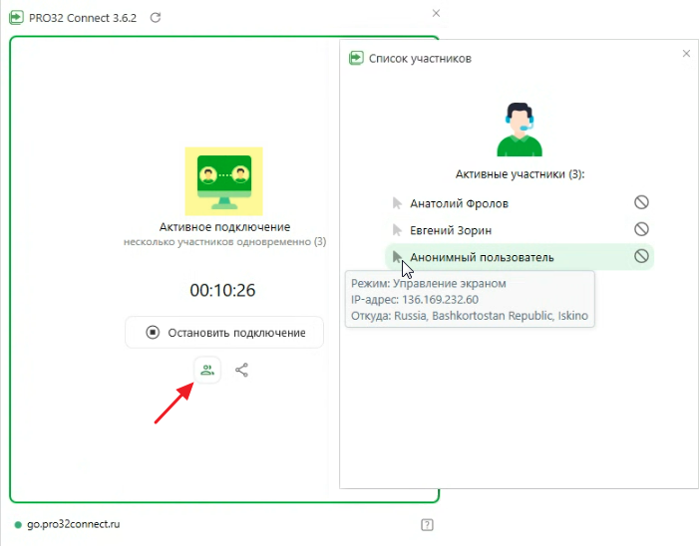Click cursor mode icon beside Анатолий Фролов
The image size is (699, 546).
tap(397, 203)
